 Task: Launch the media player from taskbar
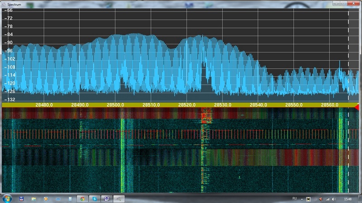point(45,198)
